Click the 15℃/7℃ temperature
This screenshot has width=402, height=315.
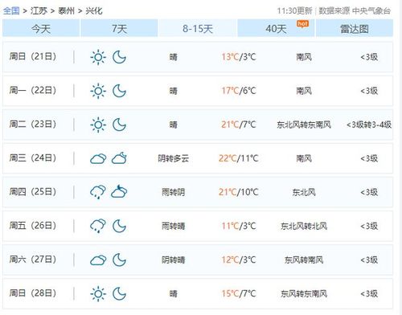[x=239, y=293]
